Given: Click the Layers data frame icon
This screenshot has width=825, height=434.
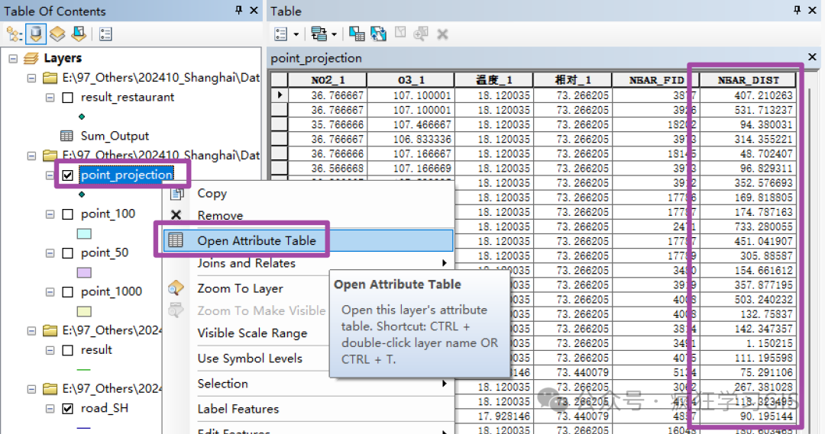Looking at the screenshot, I should [31, 58].
